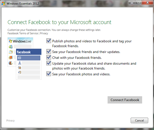Click the Windows Live logo in the illustration

(x=20, y=41)
